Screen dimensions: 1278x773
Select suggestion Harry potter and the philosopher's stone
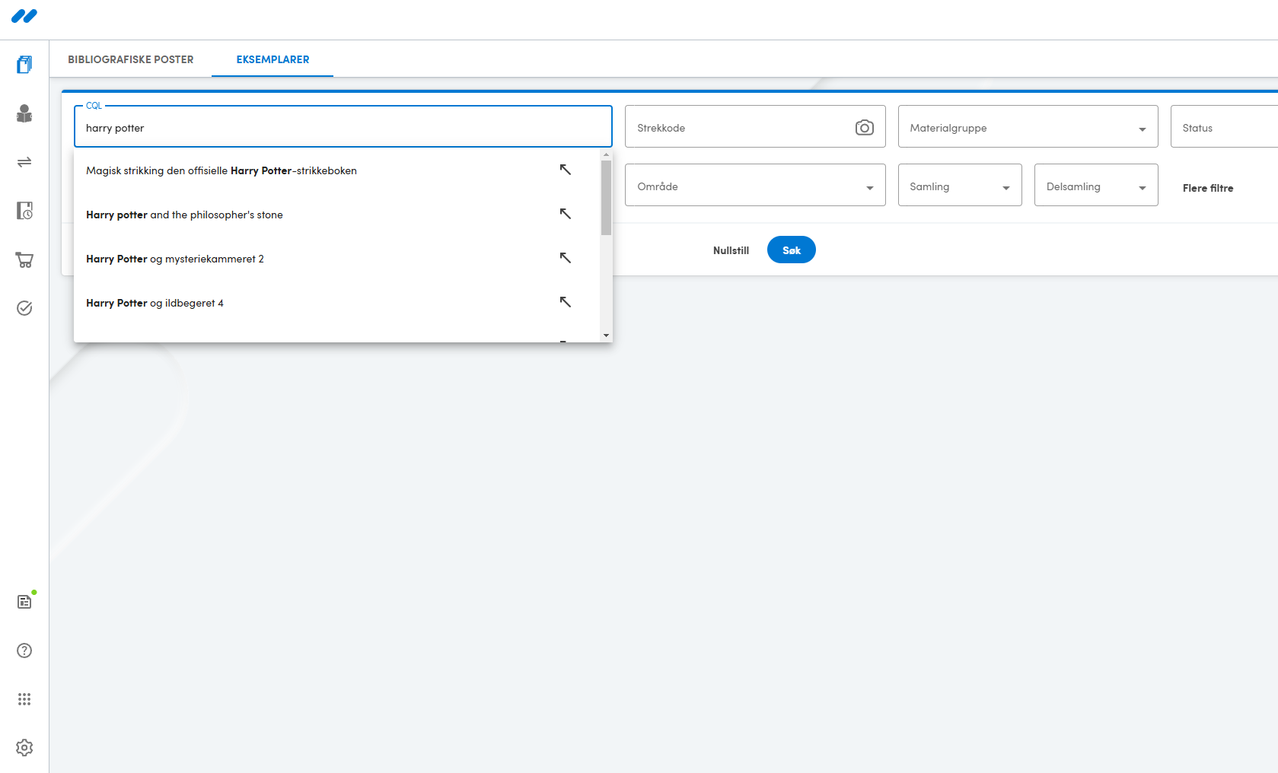point(336,215)
